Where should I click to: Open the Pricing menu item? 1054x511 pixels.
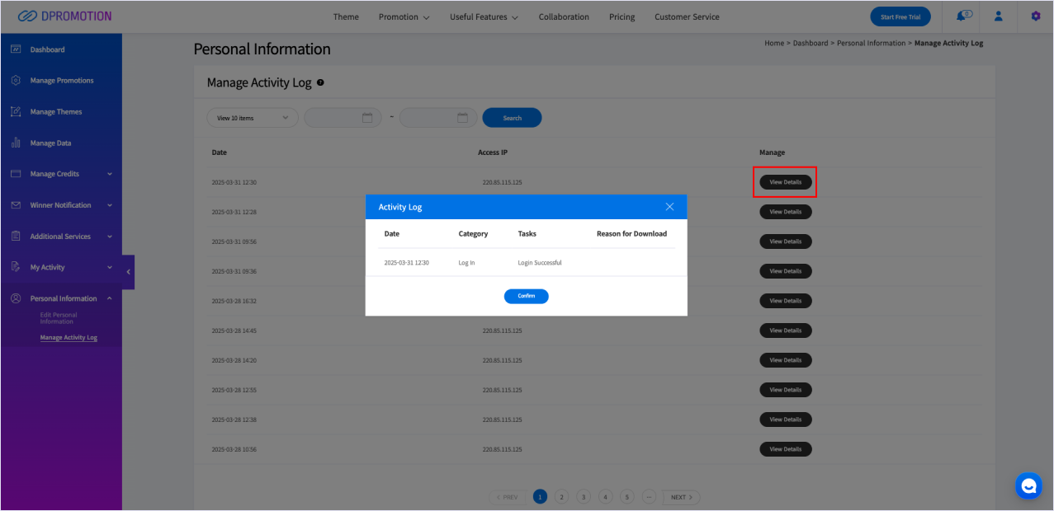click(622, 17)
